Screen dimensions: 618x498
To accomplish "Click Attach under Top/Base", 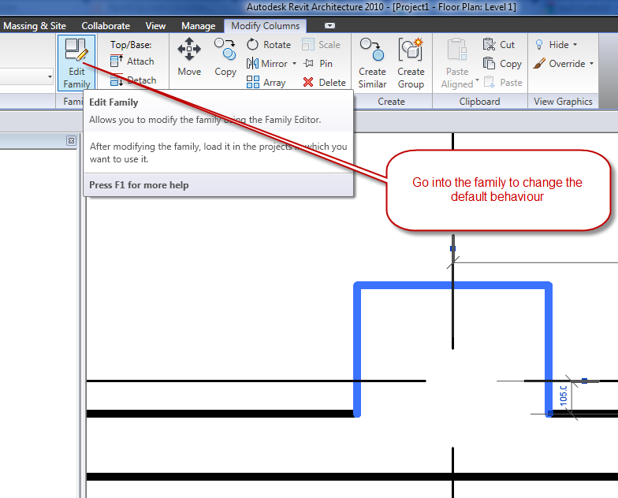I will [x=132, y=61].
